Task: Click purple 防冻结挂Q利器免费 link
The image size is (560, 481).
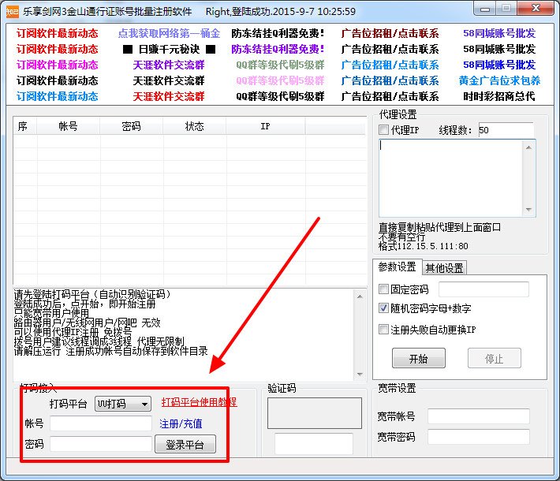Action: tap(278, 49)
